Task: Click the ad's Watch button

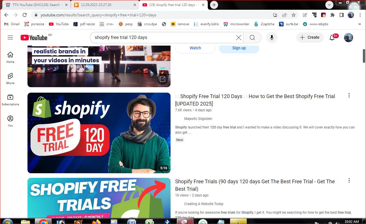Action: point(195,48)
